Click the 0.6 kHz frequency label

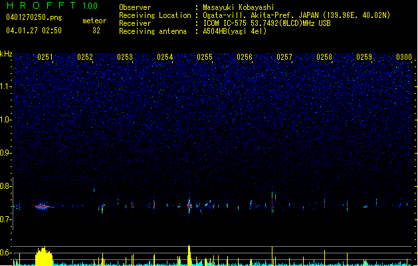6,253
